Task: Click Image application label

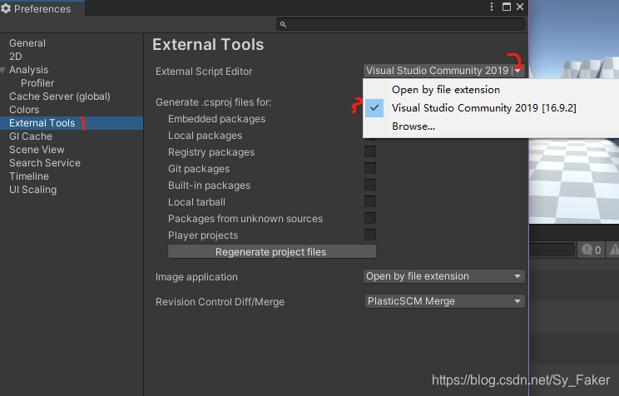Action: tap(196, 277)
